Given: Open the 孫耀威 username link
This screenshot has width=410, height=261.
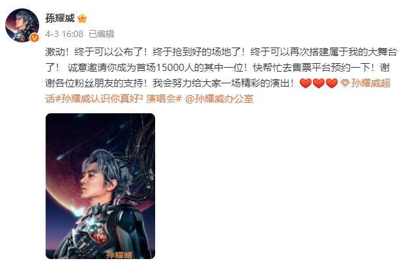Looking at the screenshot, I should coord(60,18).
